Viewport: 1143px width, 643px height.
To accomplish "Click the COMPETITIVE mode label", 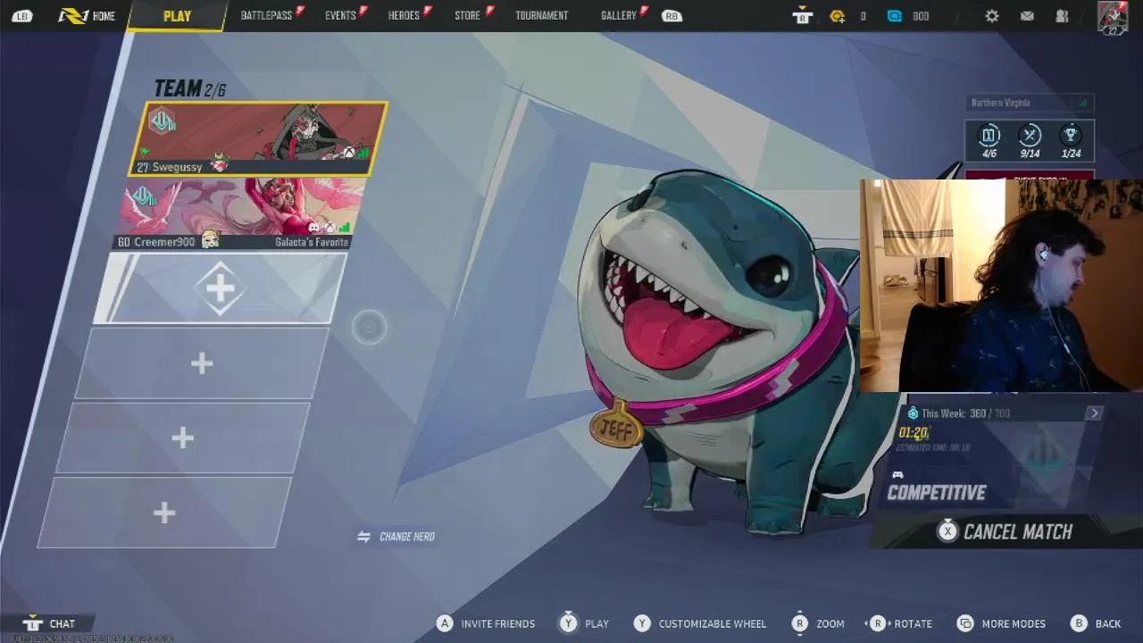I will pyautogui.click(x=937, y=493).
